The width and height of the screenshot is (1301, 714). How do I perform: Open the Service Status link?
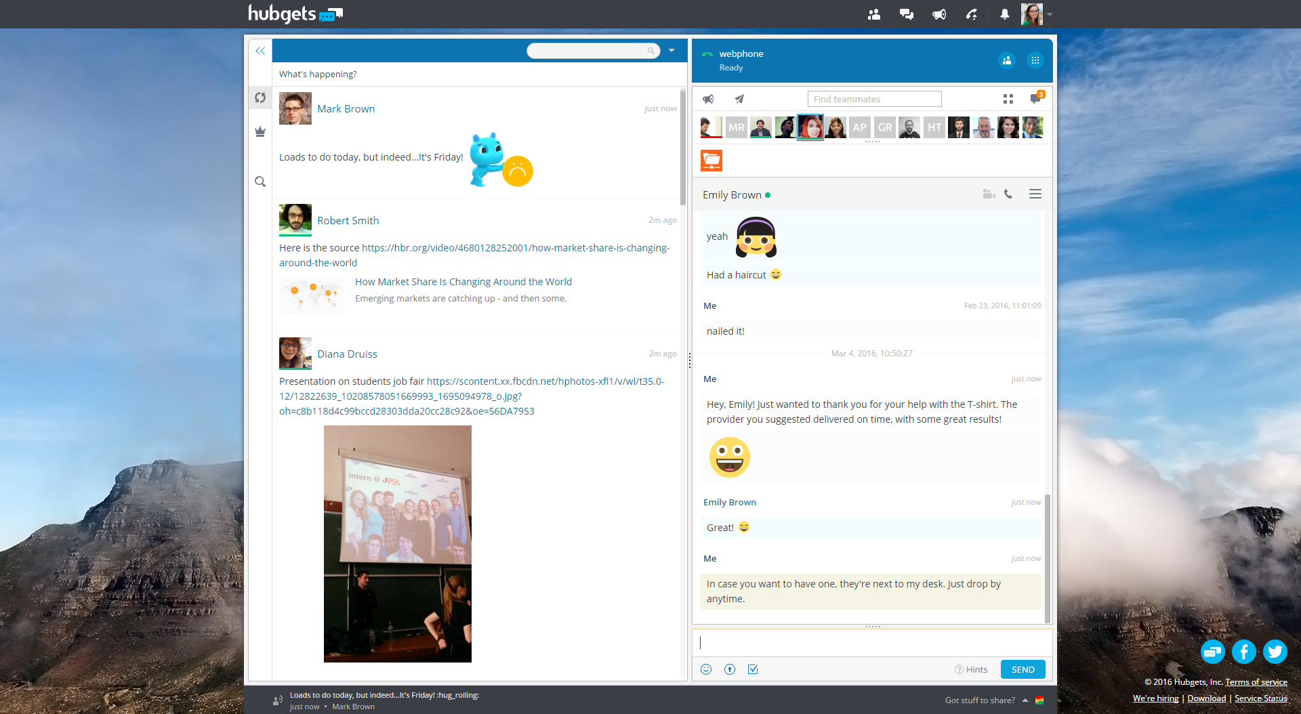tap(1261, 698)
